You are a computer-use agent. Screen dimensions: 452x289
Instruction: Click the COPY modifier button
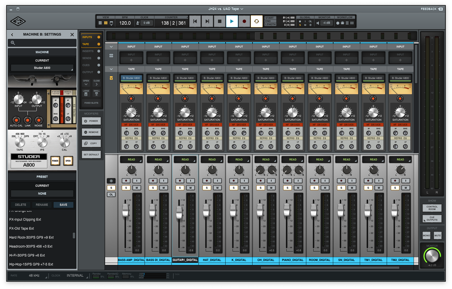coord(91,144)
